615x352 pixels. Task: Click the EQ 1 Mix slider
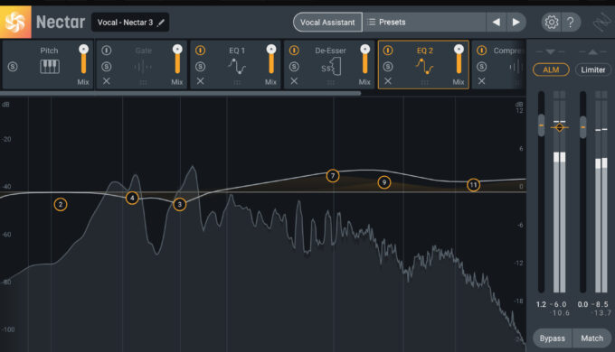click(x=271, y=60)
